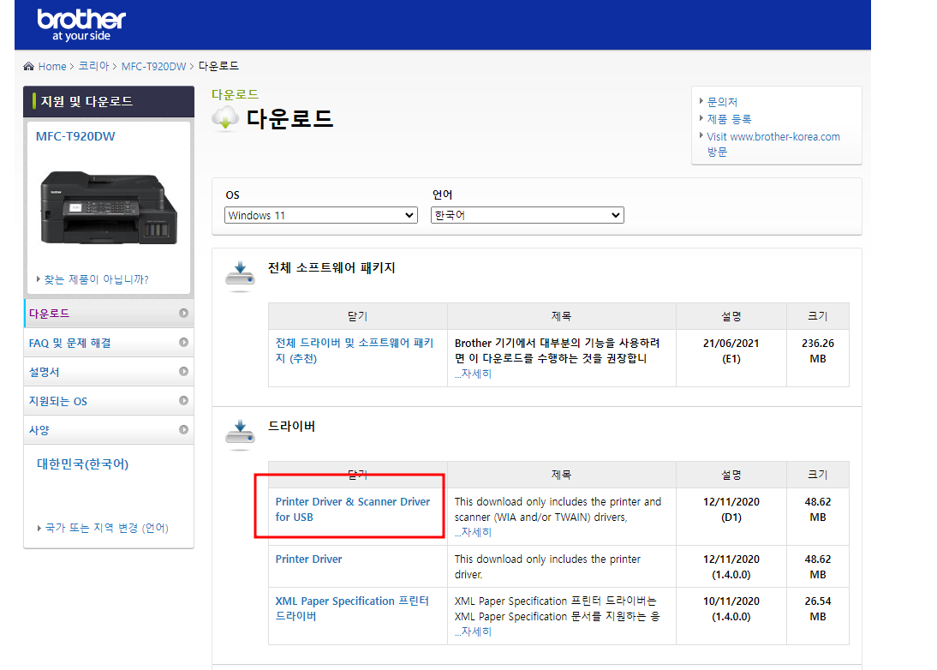Screen dimensions: 937x670
Task: Click MFC-T920DW breadcrumb link
Action: [x=153, y=66]
